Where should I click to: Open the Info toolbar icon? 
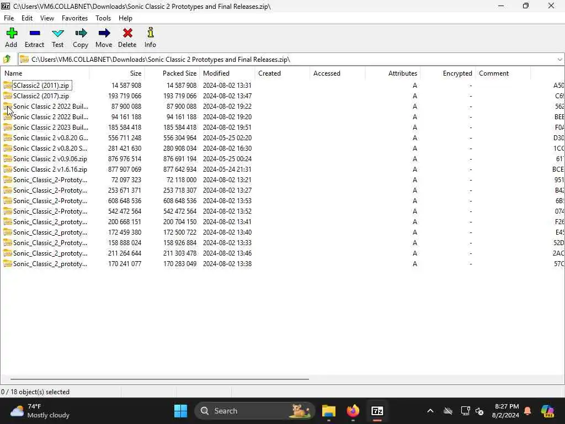[150, 33]
